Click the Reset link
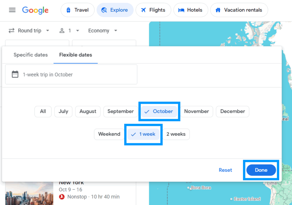This screenshot has width=292, height=205. (225, 170)
